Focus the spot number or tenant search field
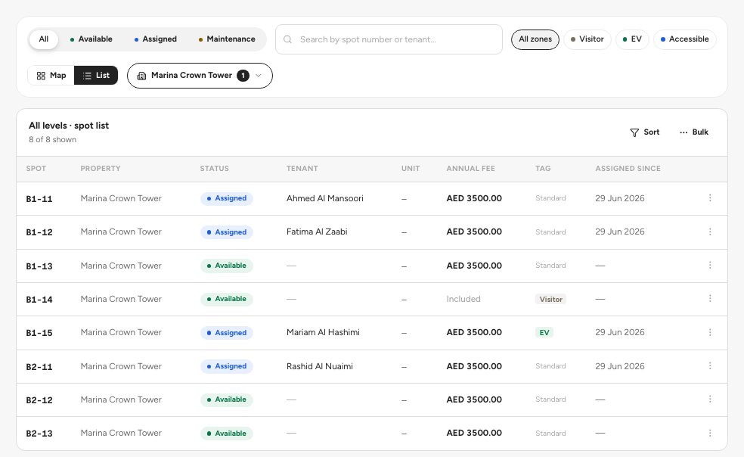The image size is (744, 457). click(389, 39)
